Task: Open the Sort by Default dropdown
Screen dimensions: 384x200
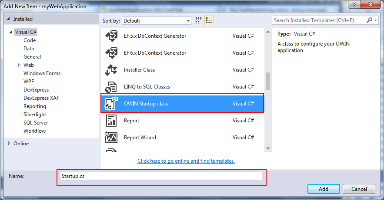Action: [157, 21]
